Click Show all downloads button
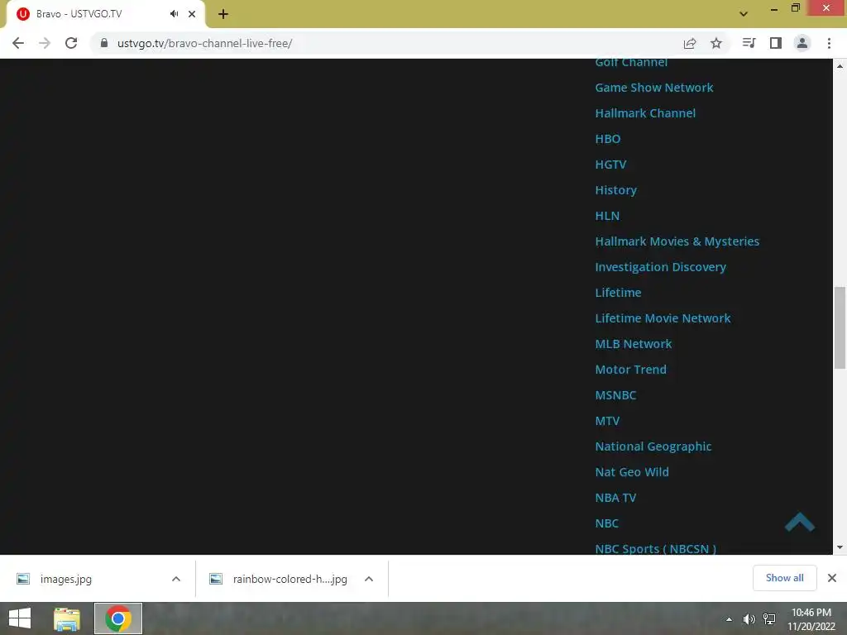This screenshot has height=635, width=847. 784,578
